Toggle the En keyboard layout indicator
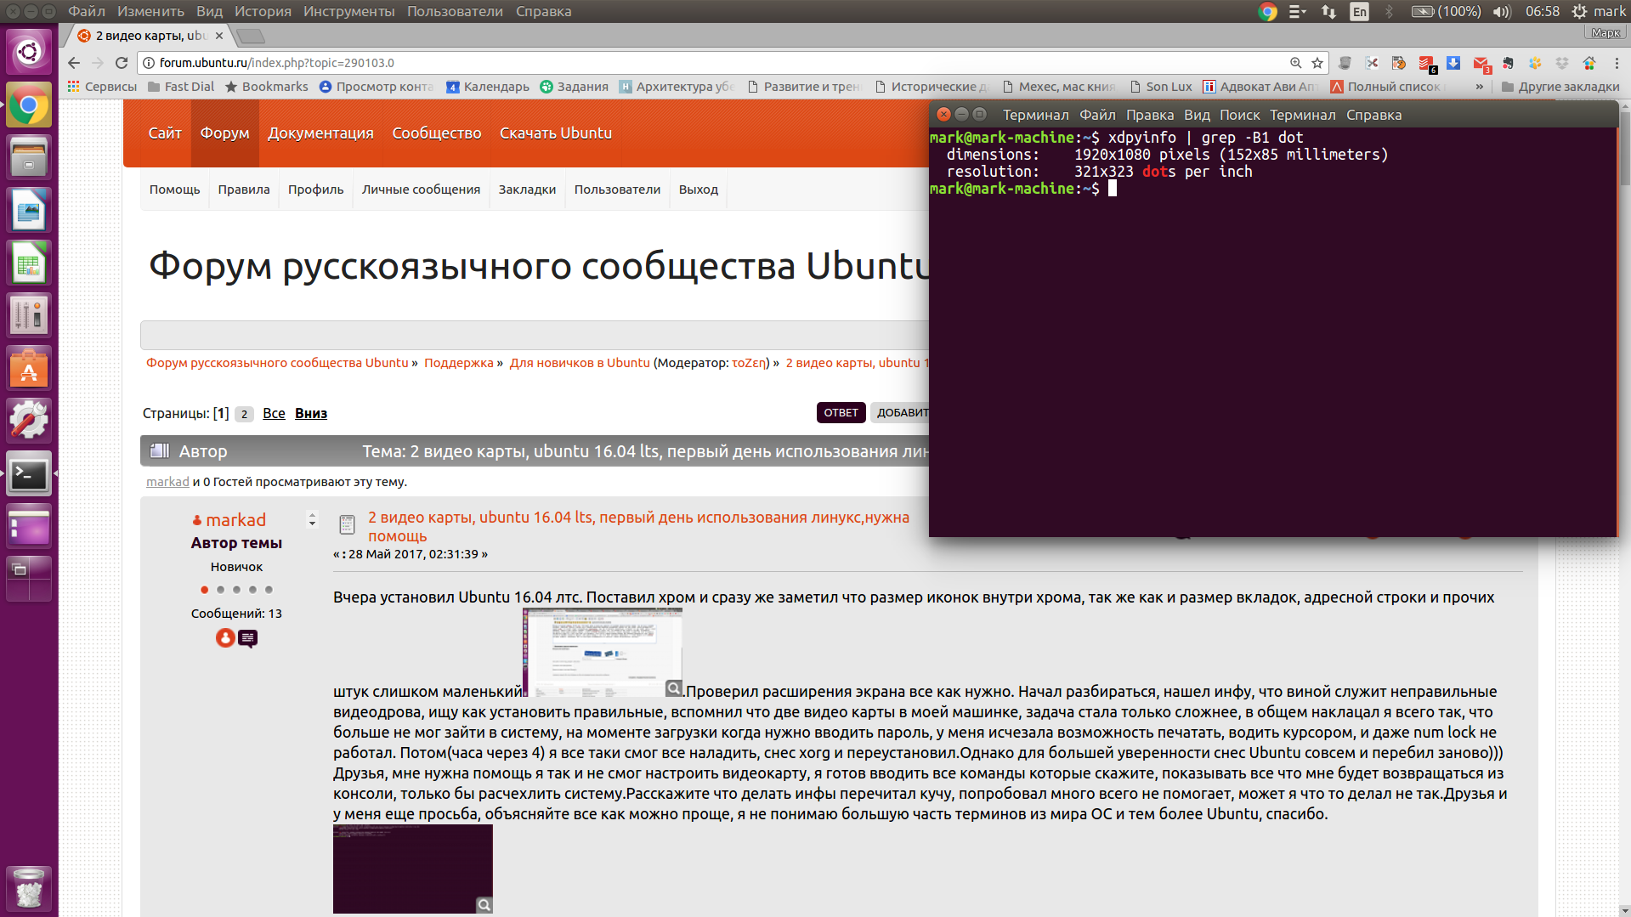The width and height of the screenshot is (1631, 917). [1359, 12]
